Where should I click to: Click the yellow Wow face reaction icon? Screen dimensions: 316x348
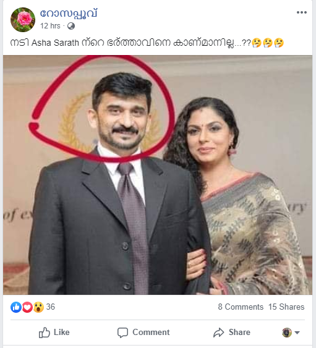(x=38, y=307)
